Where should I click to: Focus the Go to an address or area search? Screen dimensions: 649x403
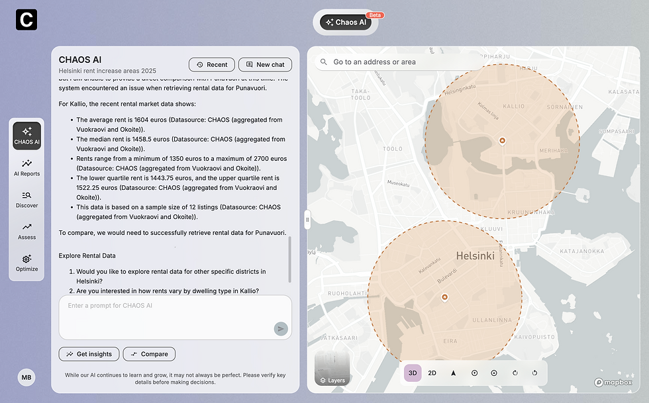397,62
